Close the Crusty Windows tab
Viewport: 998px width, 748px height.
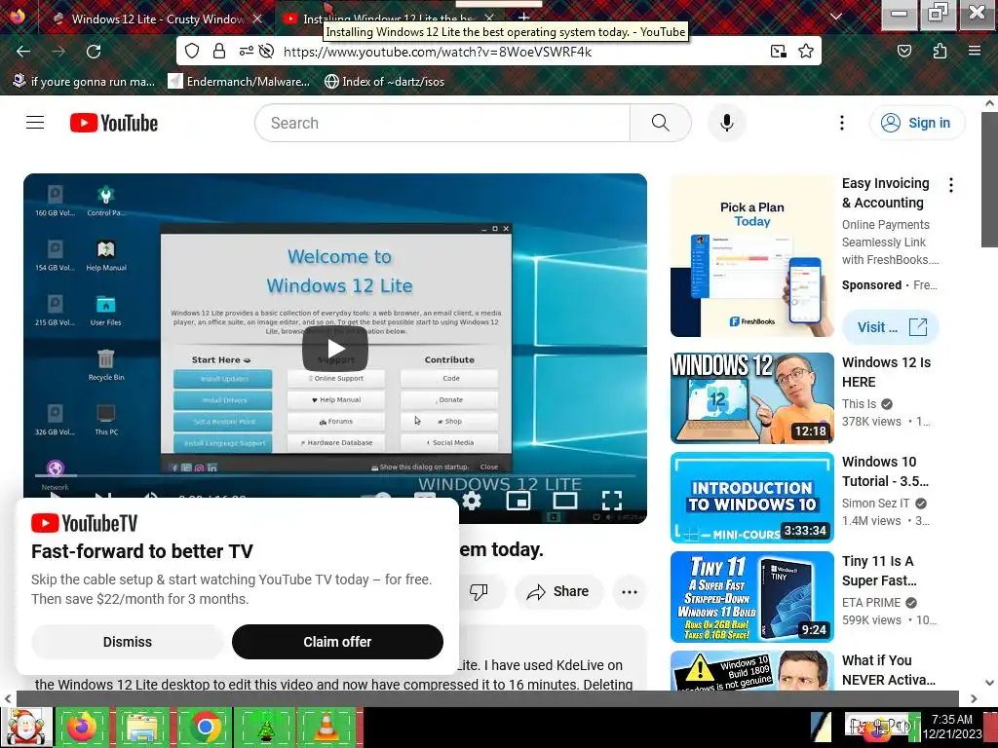(x=257, y=19)
